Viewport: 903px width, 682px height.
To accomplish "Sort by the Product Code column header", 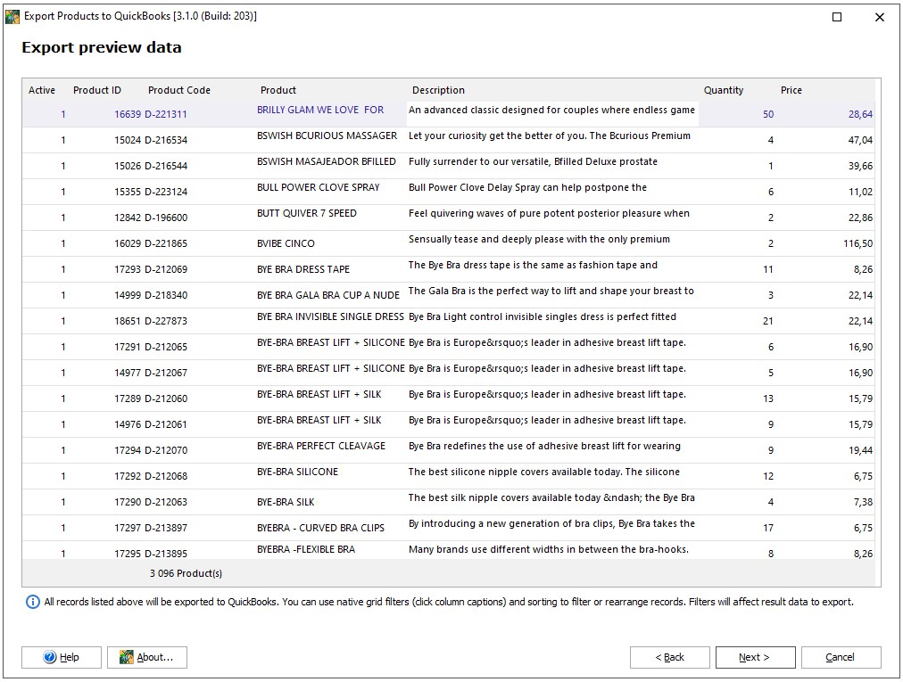I will coord(179,90).
